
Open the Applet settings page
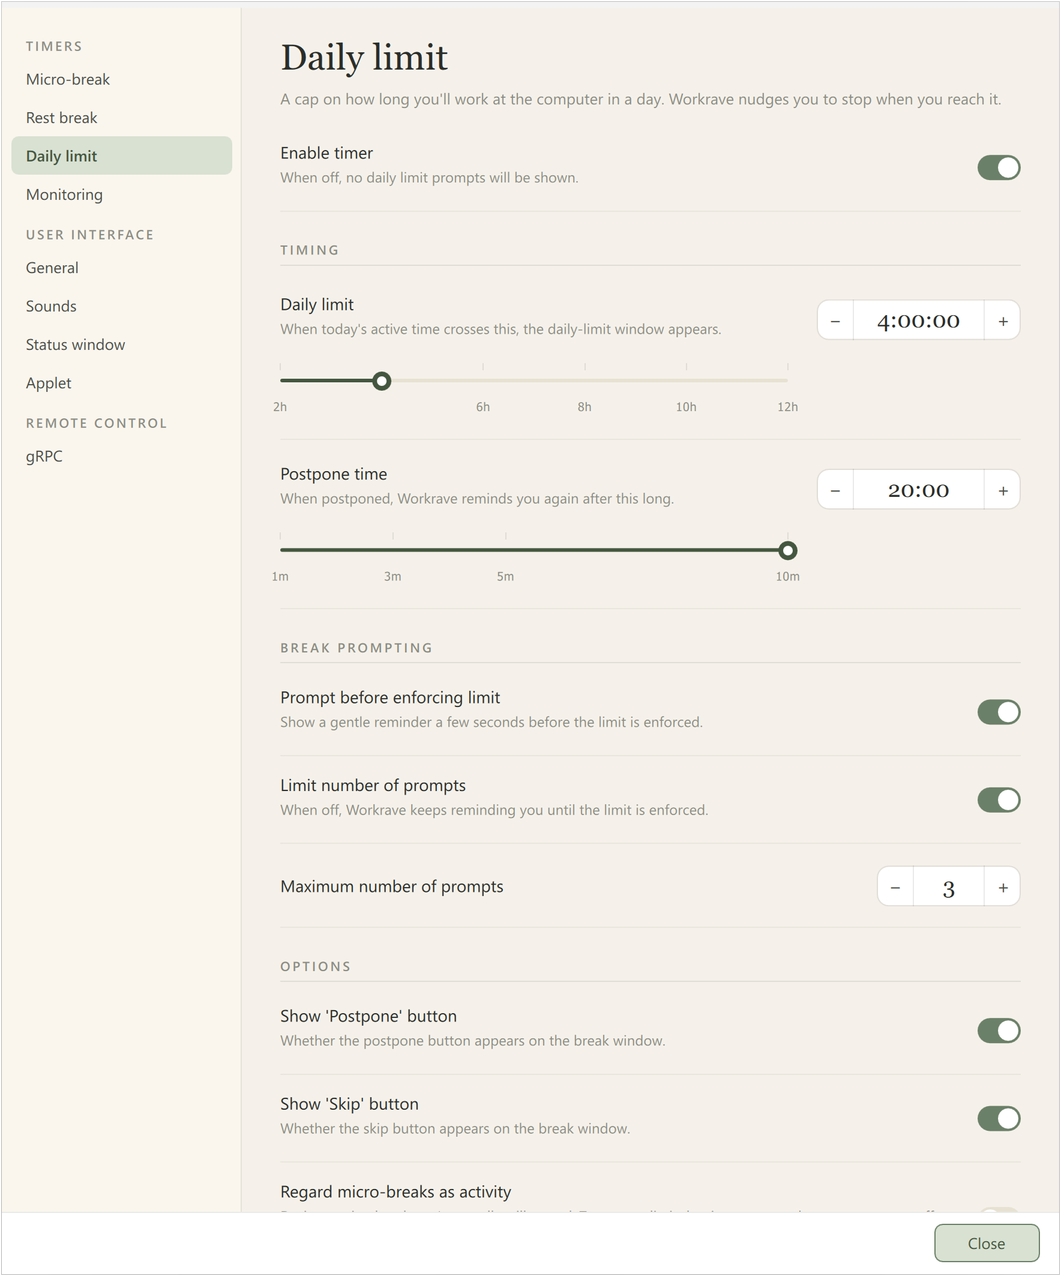(x=122, y=383)
